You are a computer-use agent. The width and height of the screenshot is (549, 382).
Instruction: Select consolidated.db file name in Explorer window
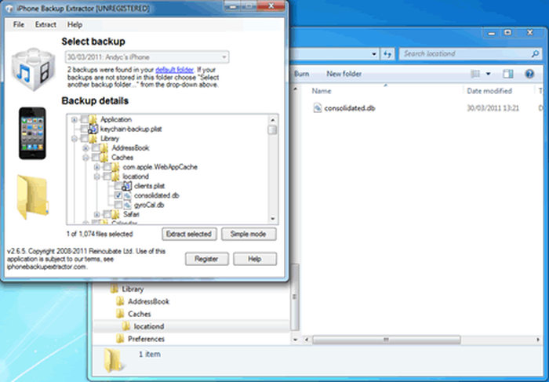tap(350, 108)
